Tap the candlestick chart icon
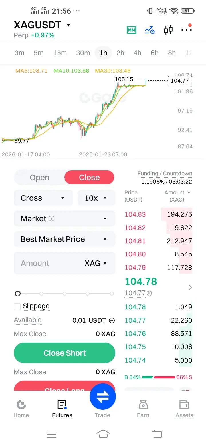The image size is (206, 446). point(168,30)
